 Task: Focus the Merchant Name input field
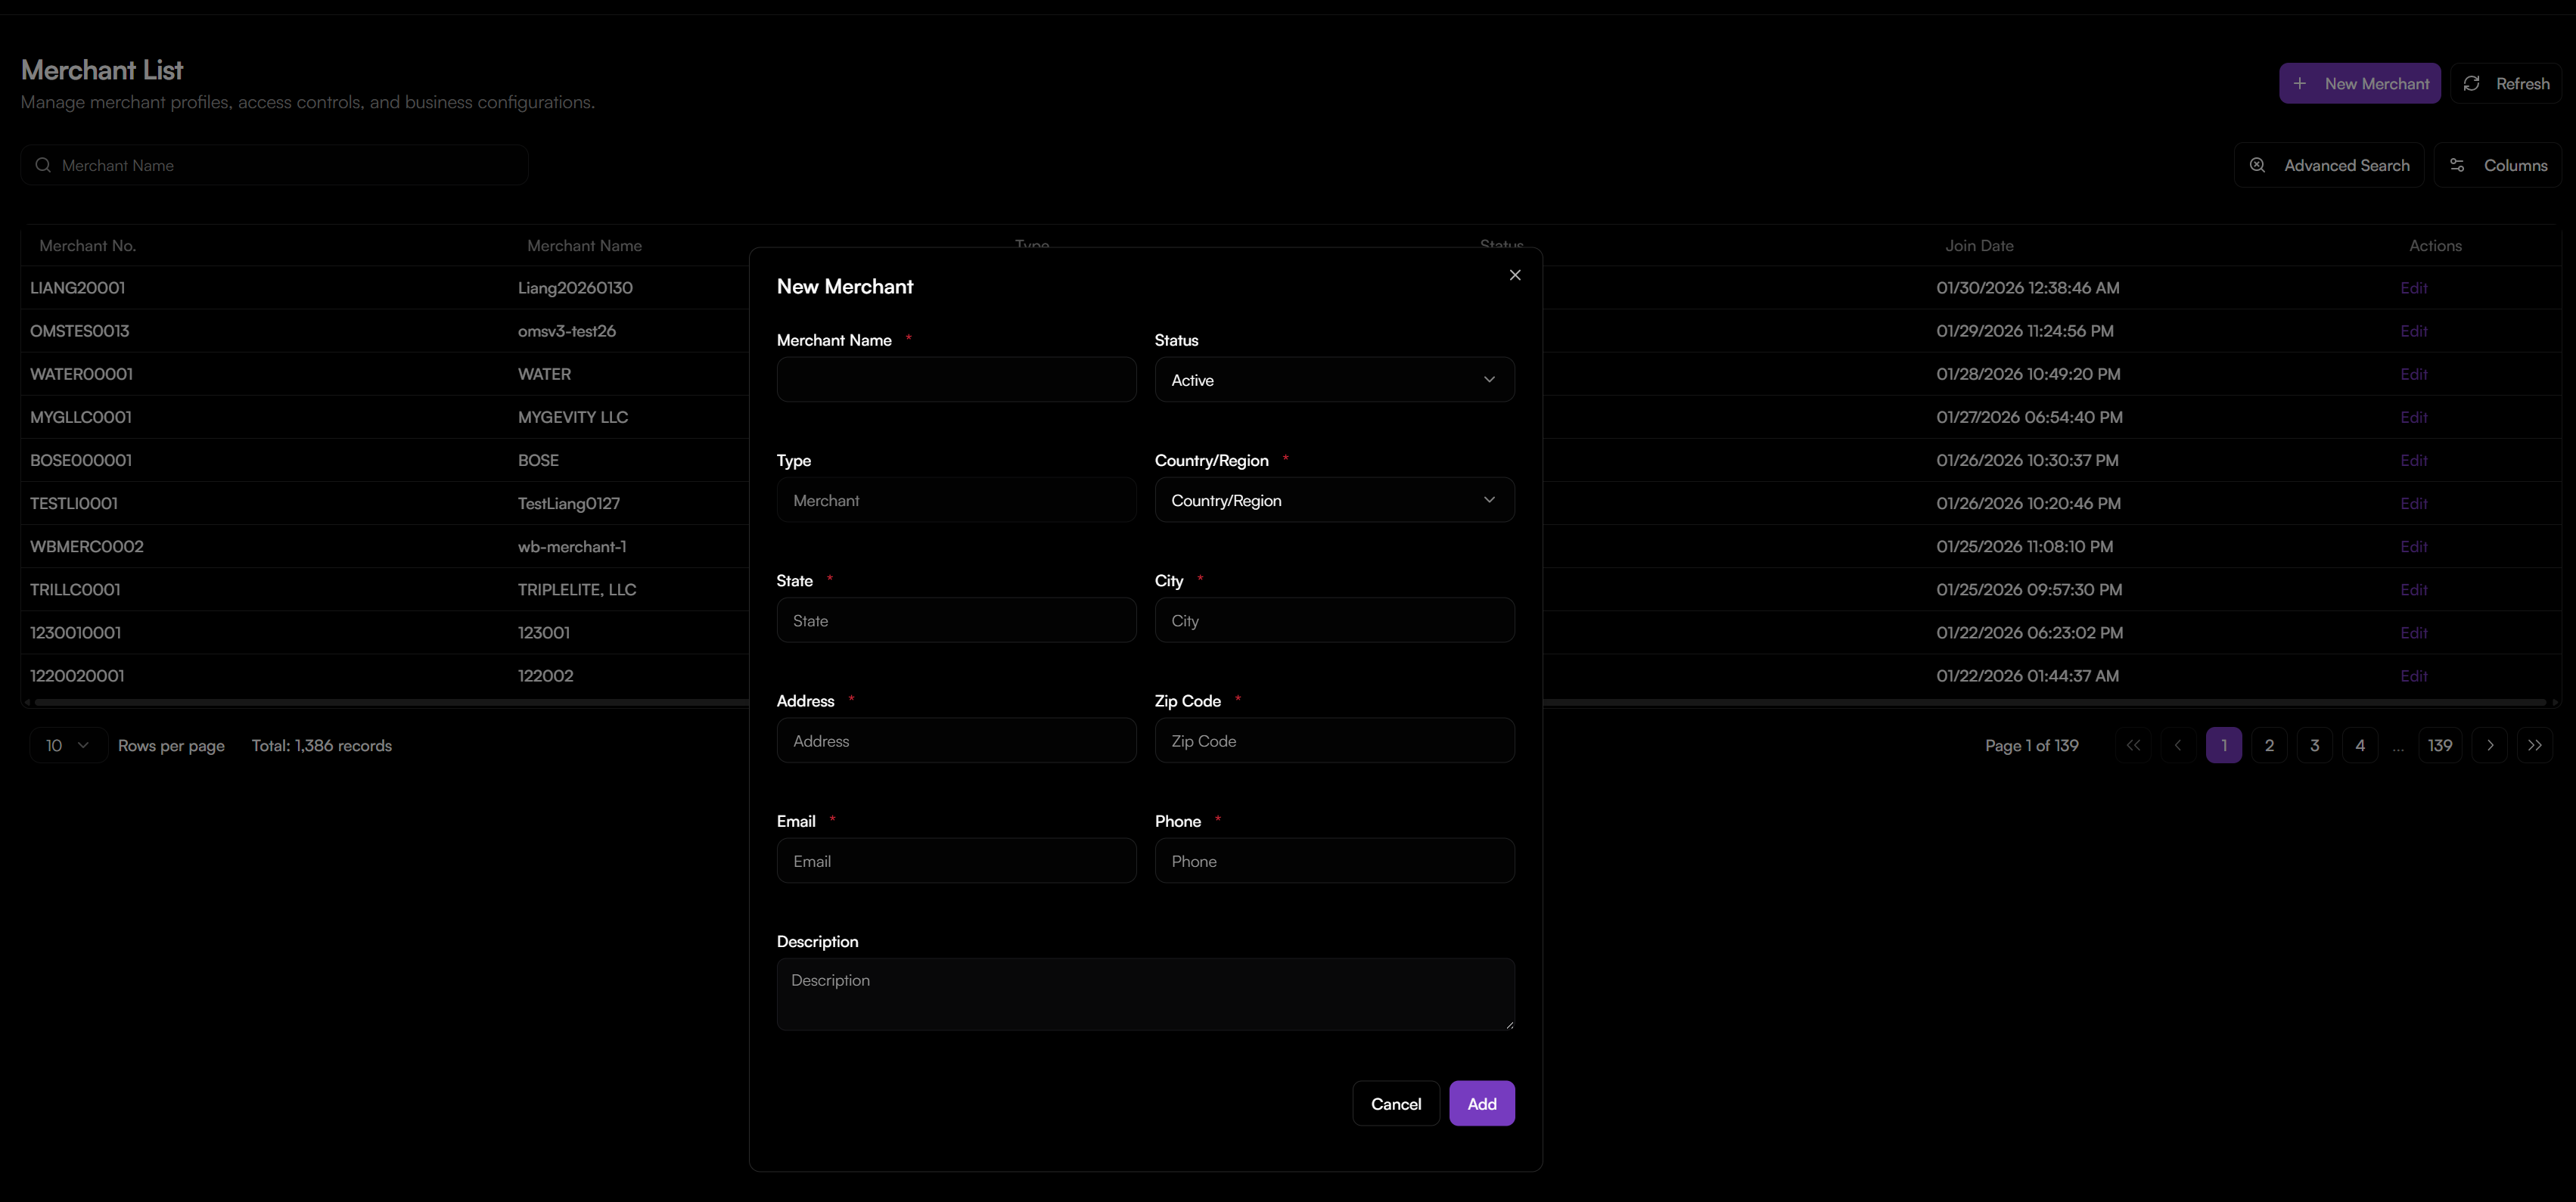click(x=956, y=379)
